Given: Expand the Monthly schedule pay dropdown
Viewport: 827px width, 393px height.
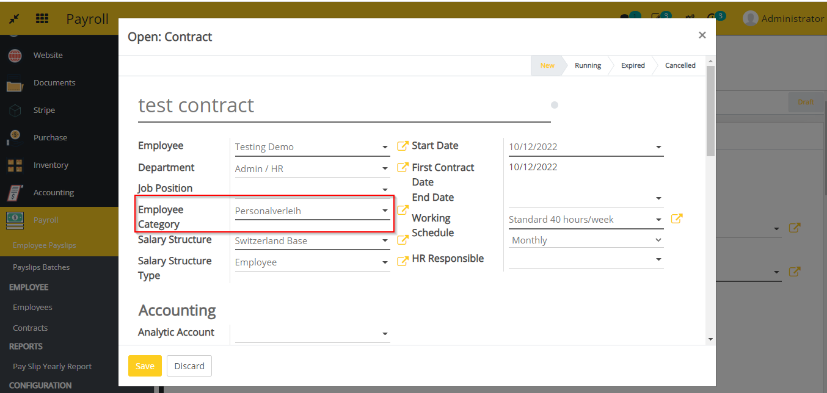Looking at the screenshot, I should 658,240.
